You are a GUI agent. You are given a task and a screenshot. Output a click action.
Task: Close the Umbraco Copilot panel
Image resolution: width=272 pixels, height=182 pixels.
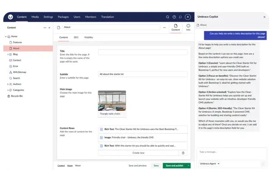[x=264, y=17]
